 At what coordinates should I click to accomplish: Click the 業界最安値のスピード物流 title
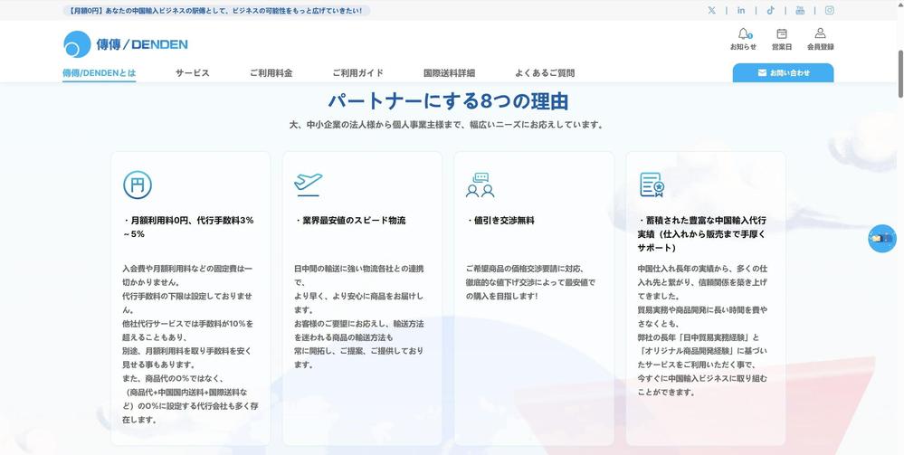click(x=350, y=221)
